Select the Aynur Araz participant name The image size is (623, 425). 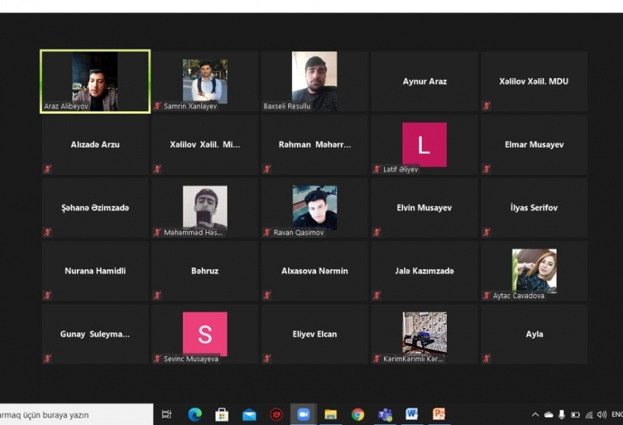[x=425, y=82]
